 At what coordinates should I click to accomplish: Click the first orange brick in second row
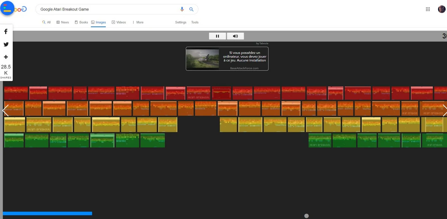[14, 108]
